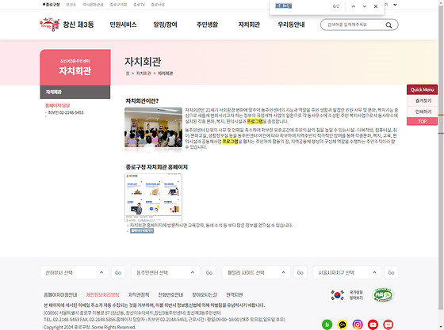Click the first highlighted 프로그램 match
The height and width of the screenshot is (330, 444).
tap(255, 121)
